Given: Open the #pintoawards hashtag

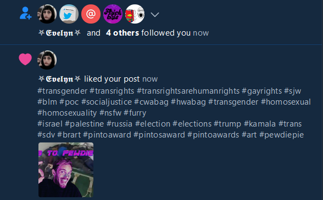Looking at the screenshot, I should point(213,135).
